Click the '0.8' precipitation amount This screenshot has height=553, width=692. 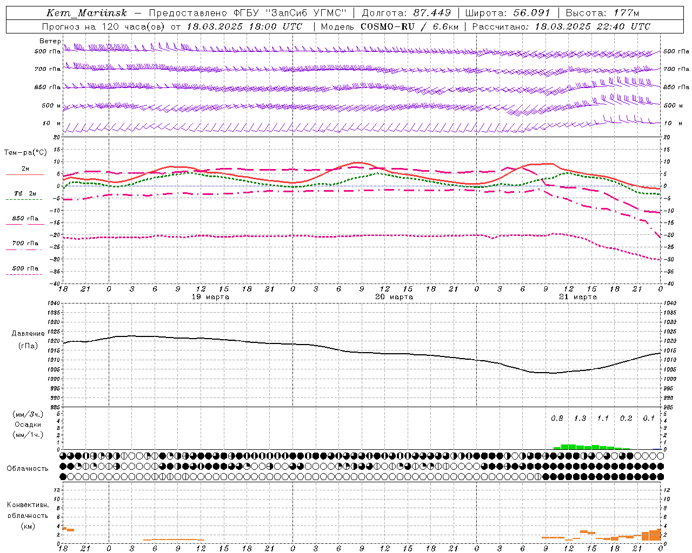click(557, 419)
